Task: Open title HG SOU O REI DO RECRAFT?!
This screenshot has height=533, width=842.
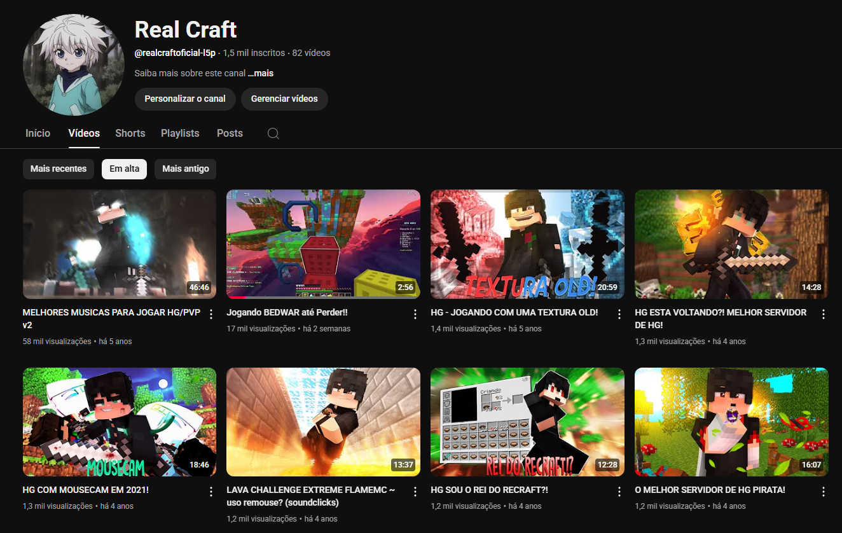Action: click(x=490, y=490)
